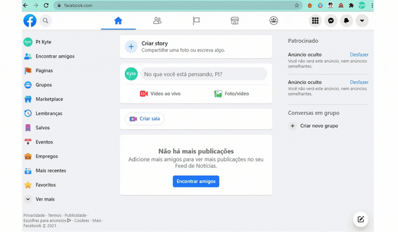Click the second Desfazer link
Viewport: 398px width, 232px height.
[359, 82]
